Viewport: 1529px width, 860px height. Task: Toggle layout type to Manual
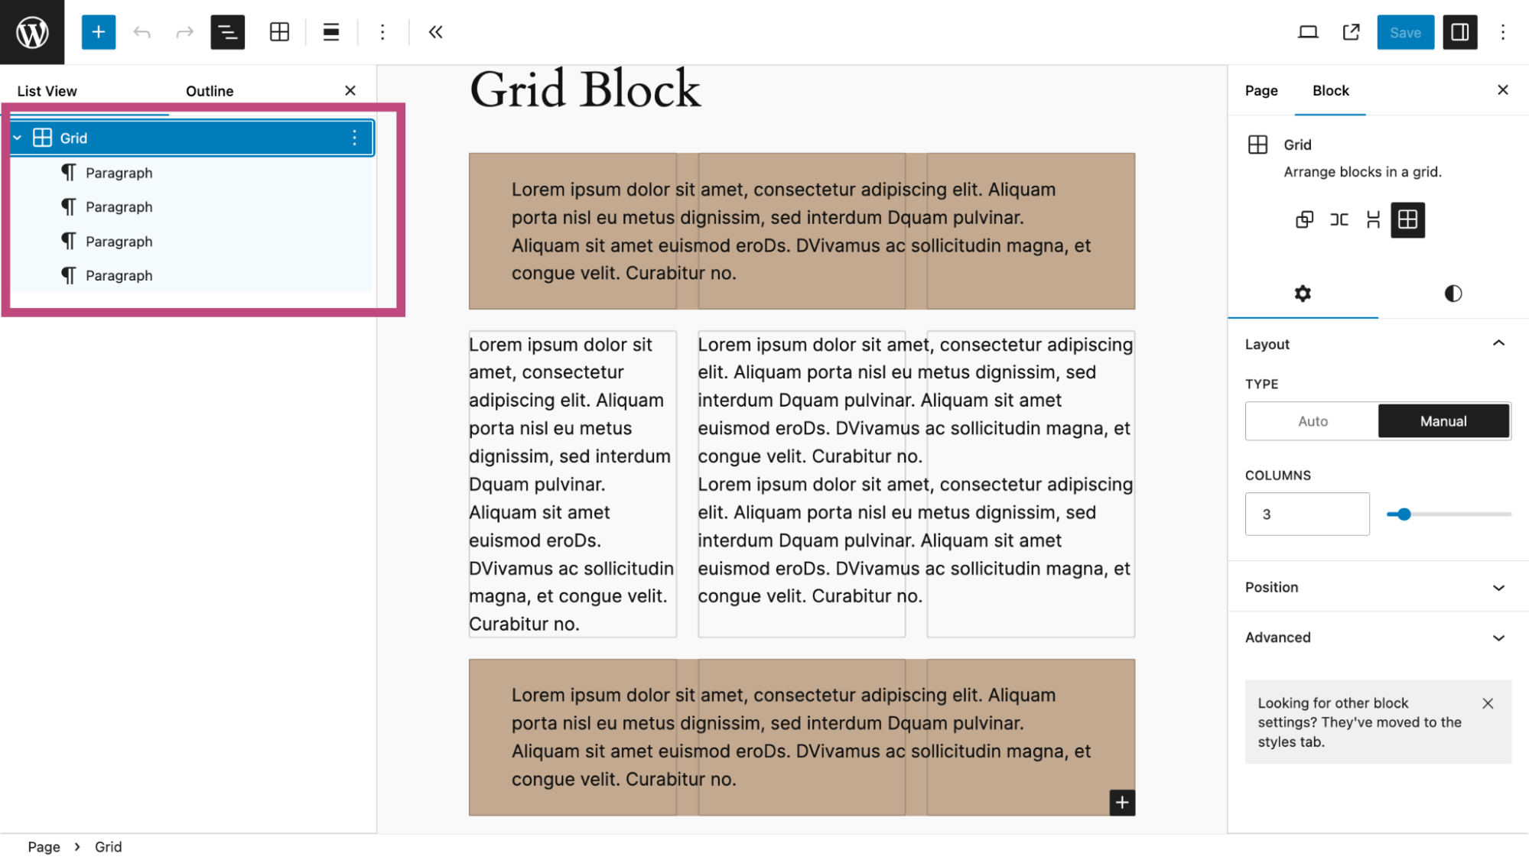[x=1443, y=420]
